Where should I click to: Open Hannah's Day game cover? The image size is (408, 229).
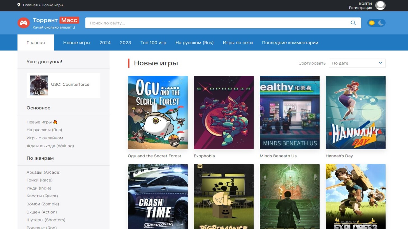[x=356, y=112]
